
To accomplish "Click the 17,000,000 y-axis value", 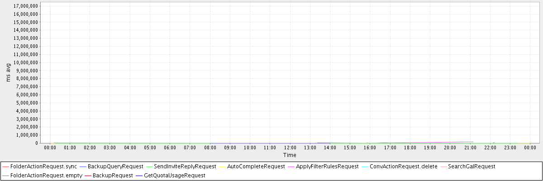I will tap(26, 6).
